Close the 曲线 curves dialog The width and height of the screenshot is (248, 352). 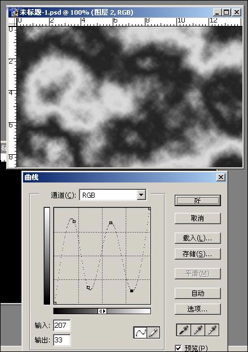pyautogui.click(x=221, y=177)
